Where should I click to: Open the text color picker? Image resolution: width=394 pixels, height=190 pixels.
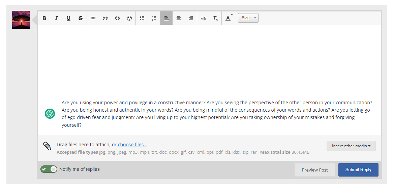[x=229, y=18]
